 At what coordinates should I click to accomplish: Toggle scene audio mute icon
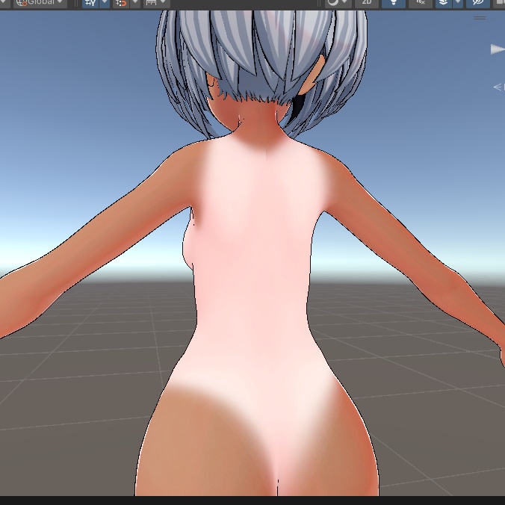[x=420, y=2]
